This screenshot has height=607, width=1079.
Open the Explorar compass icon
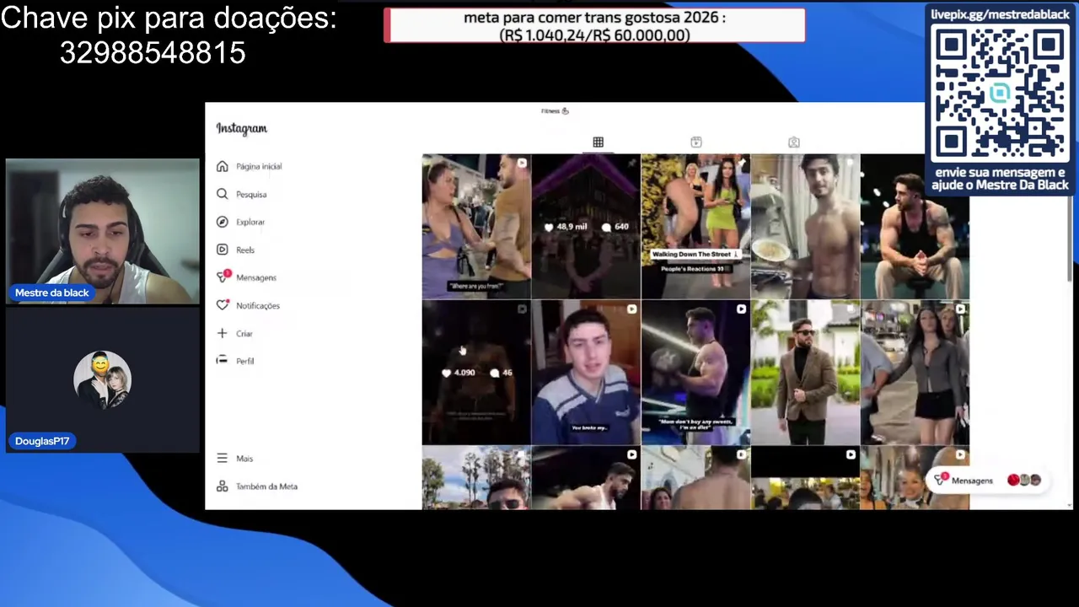tap(222, 222)
